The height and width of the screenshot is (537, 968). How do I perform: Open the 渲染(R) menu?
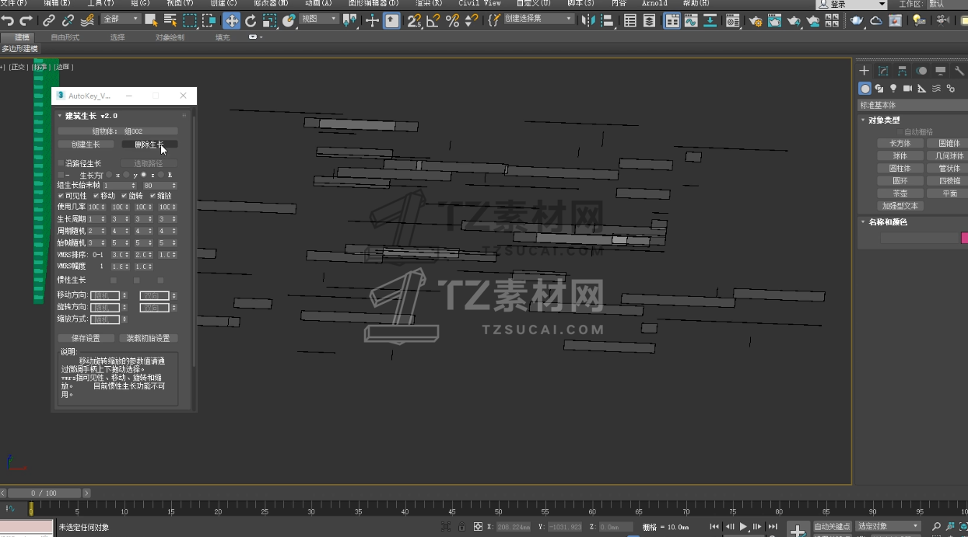[429, 3]
